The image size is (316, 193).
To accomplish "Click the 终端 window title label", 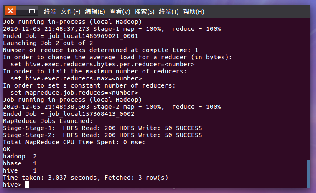I will (50, 11).
